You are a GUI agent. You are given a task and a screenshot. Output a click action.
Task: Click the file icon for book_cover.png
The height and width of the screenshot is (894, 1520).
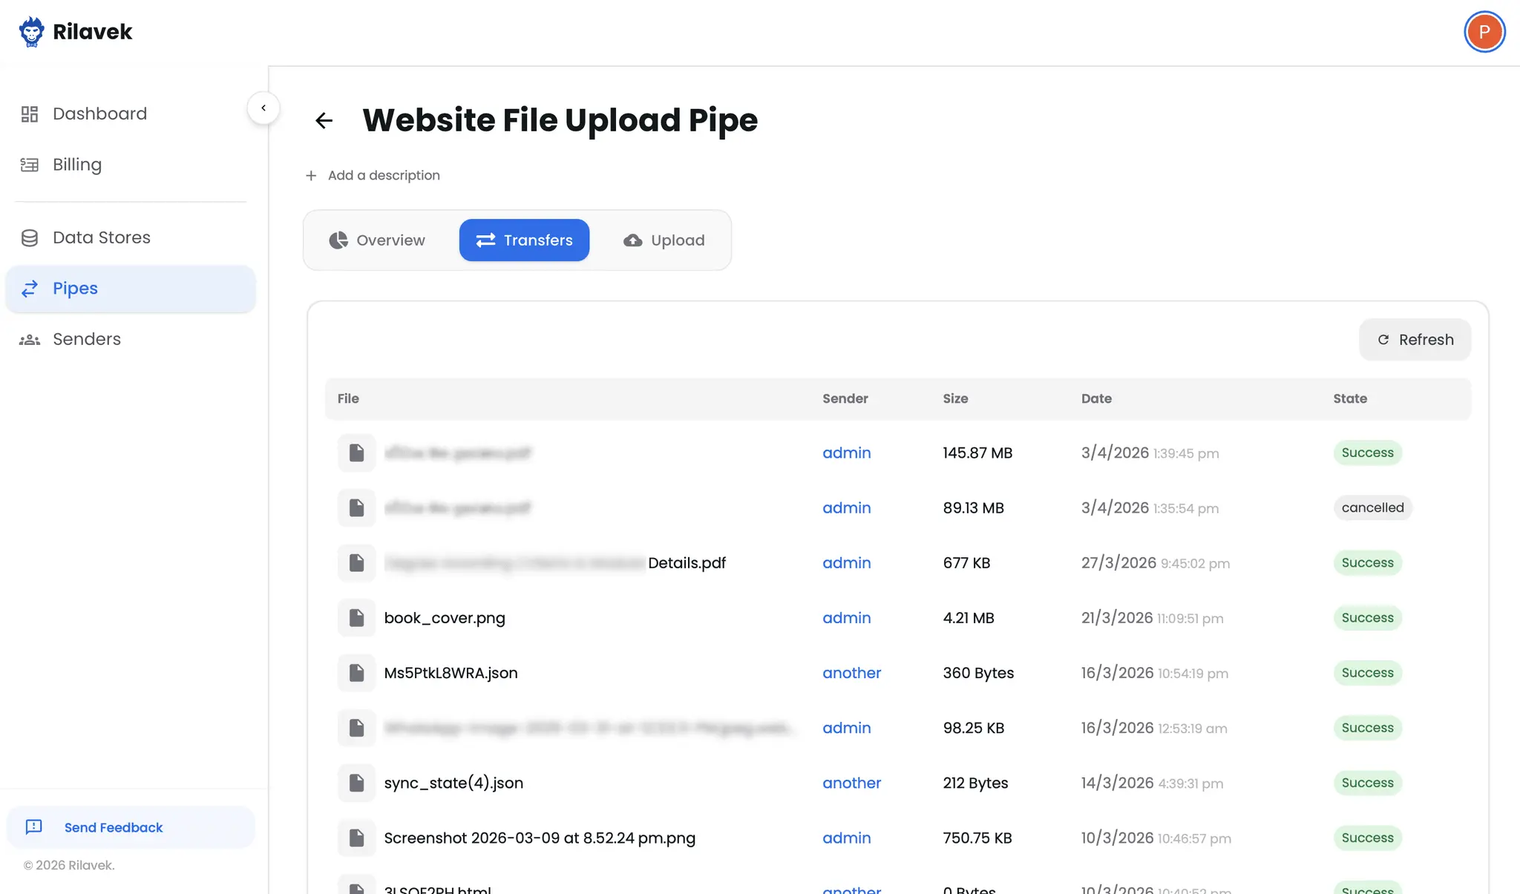[x=356, y=618]
